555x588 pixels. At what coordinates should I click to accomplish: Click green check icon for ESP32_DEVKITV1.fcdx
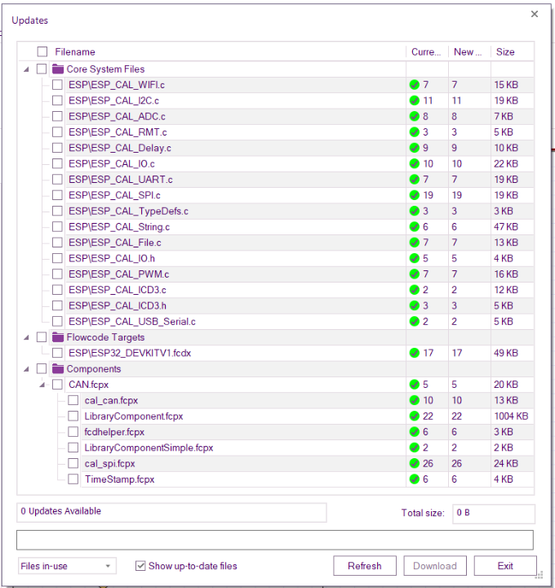(415, 354)
